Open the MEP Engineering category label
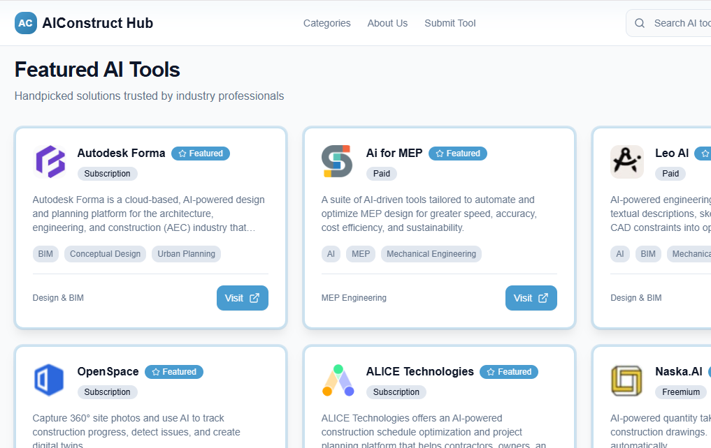This screenshot has height=448, width=711. 354,298
